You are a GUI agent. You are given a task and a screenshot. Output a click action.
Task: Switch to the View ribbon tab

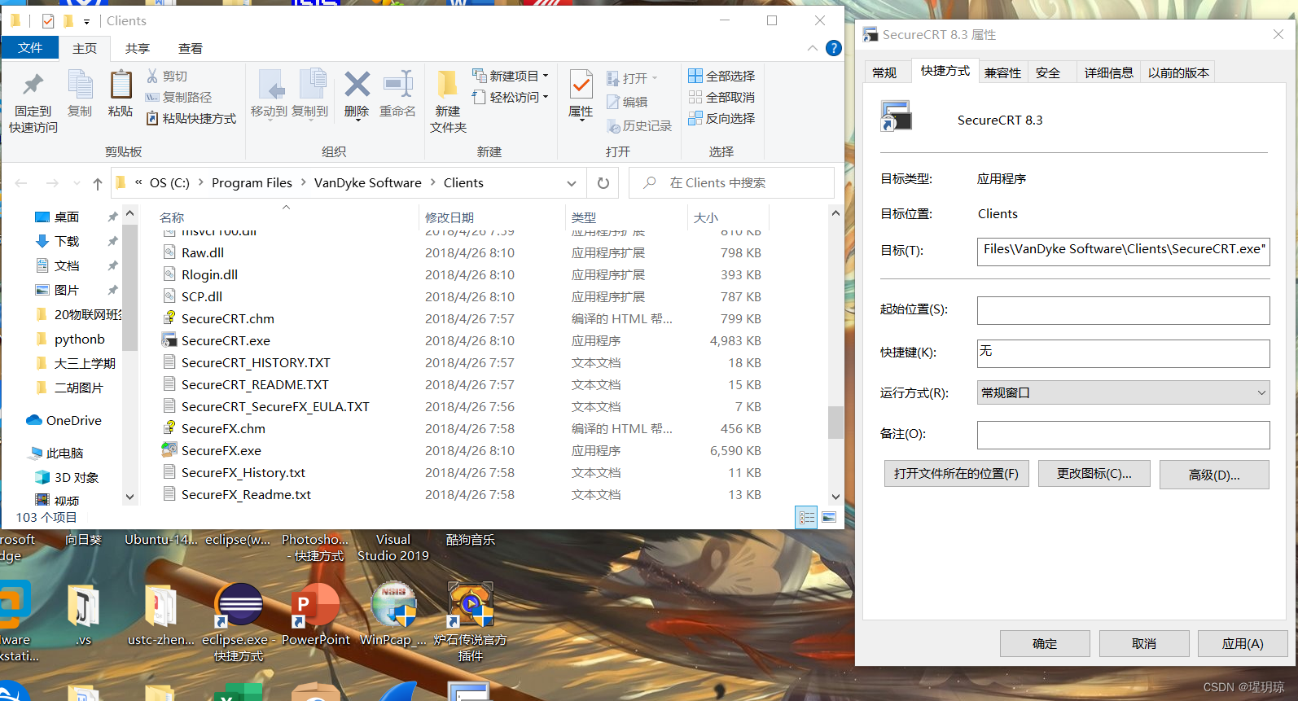191,49
